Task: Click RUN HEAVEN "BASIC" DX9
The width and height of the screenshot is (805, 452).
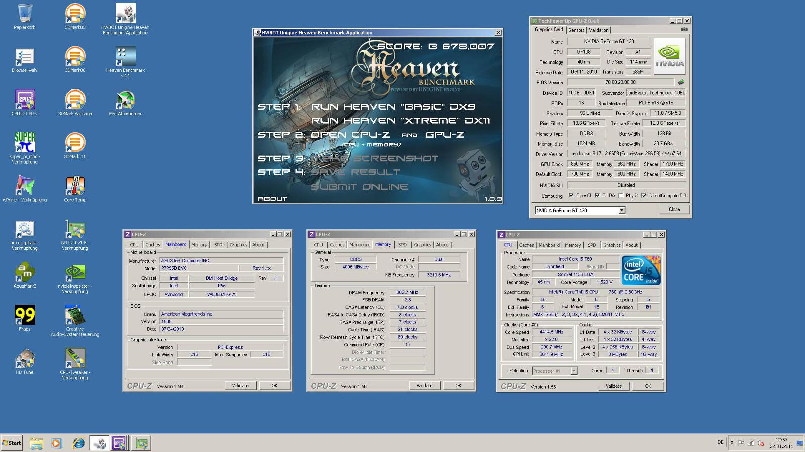Action: point(393,107)
